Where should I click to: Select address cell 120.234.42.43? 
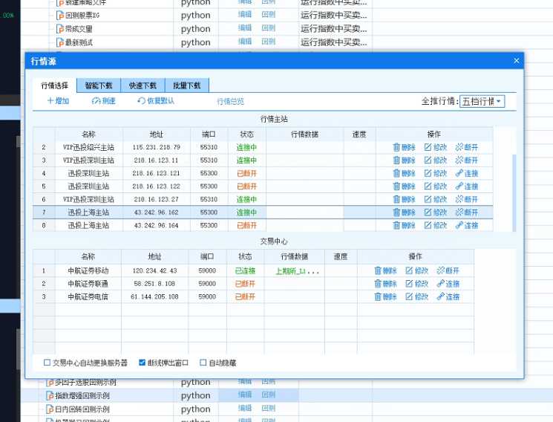[x=155, y=271]
